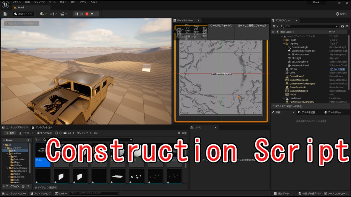Close the アウトライナー tab

point(296,20)
